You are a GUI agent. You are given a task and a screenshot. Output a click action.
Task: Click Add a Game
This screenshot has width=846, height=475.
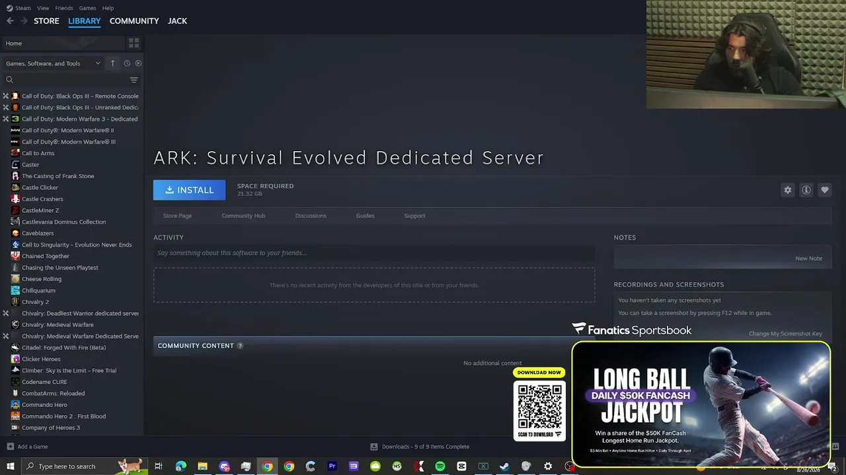[27, 447]
